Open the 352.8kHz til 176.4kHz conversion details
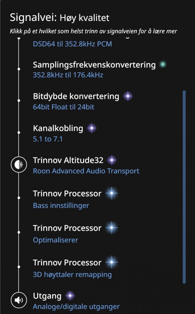Viewport: 195px width, 314px height. point(68,75)
